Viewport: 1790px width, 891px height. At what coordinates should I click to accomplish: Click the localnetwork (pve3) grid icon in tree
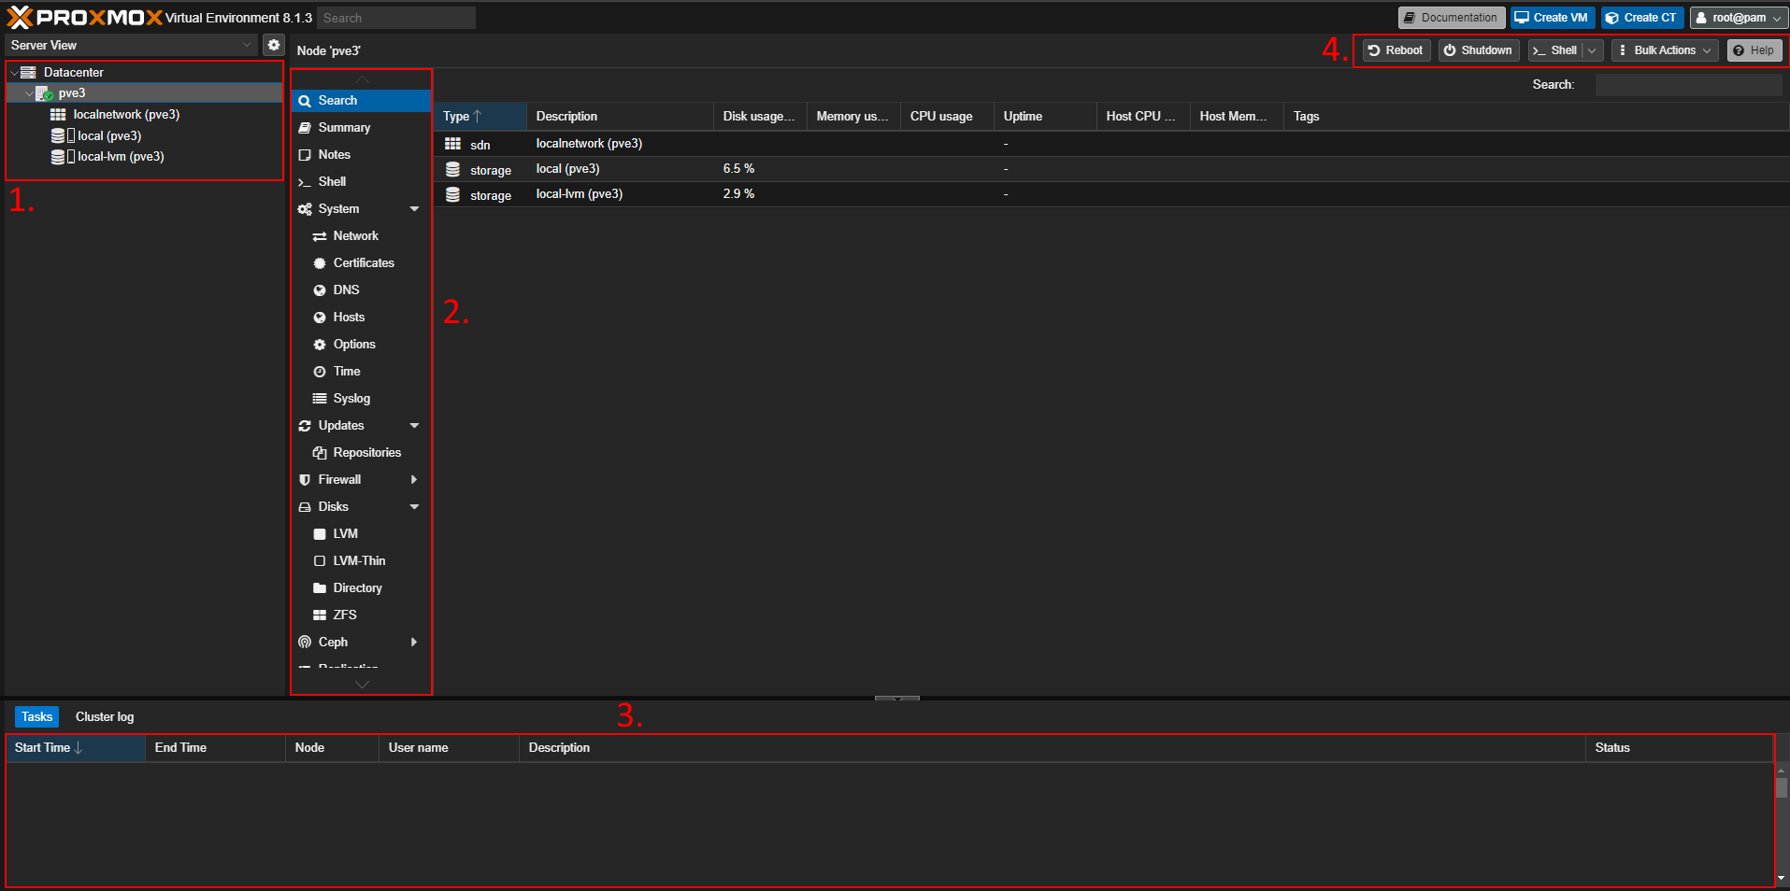click(58, 114)
